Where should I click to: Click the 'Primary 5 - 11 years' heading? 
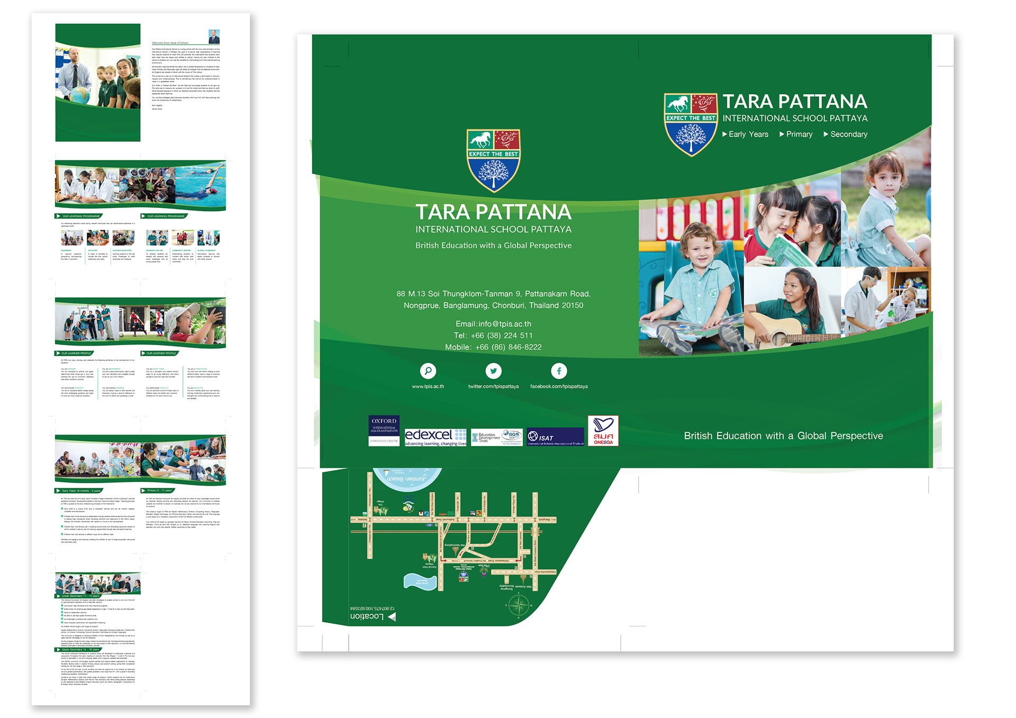click(x=158, y=490)
